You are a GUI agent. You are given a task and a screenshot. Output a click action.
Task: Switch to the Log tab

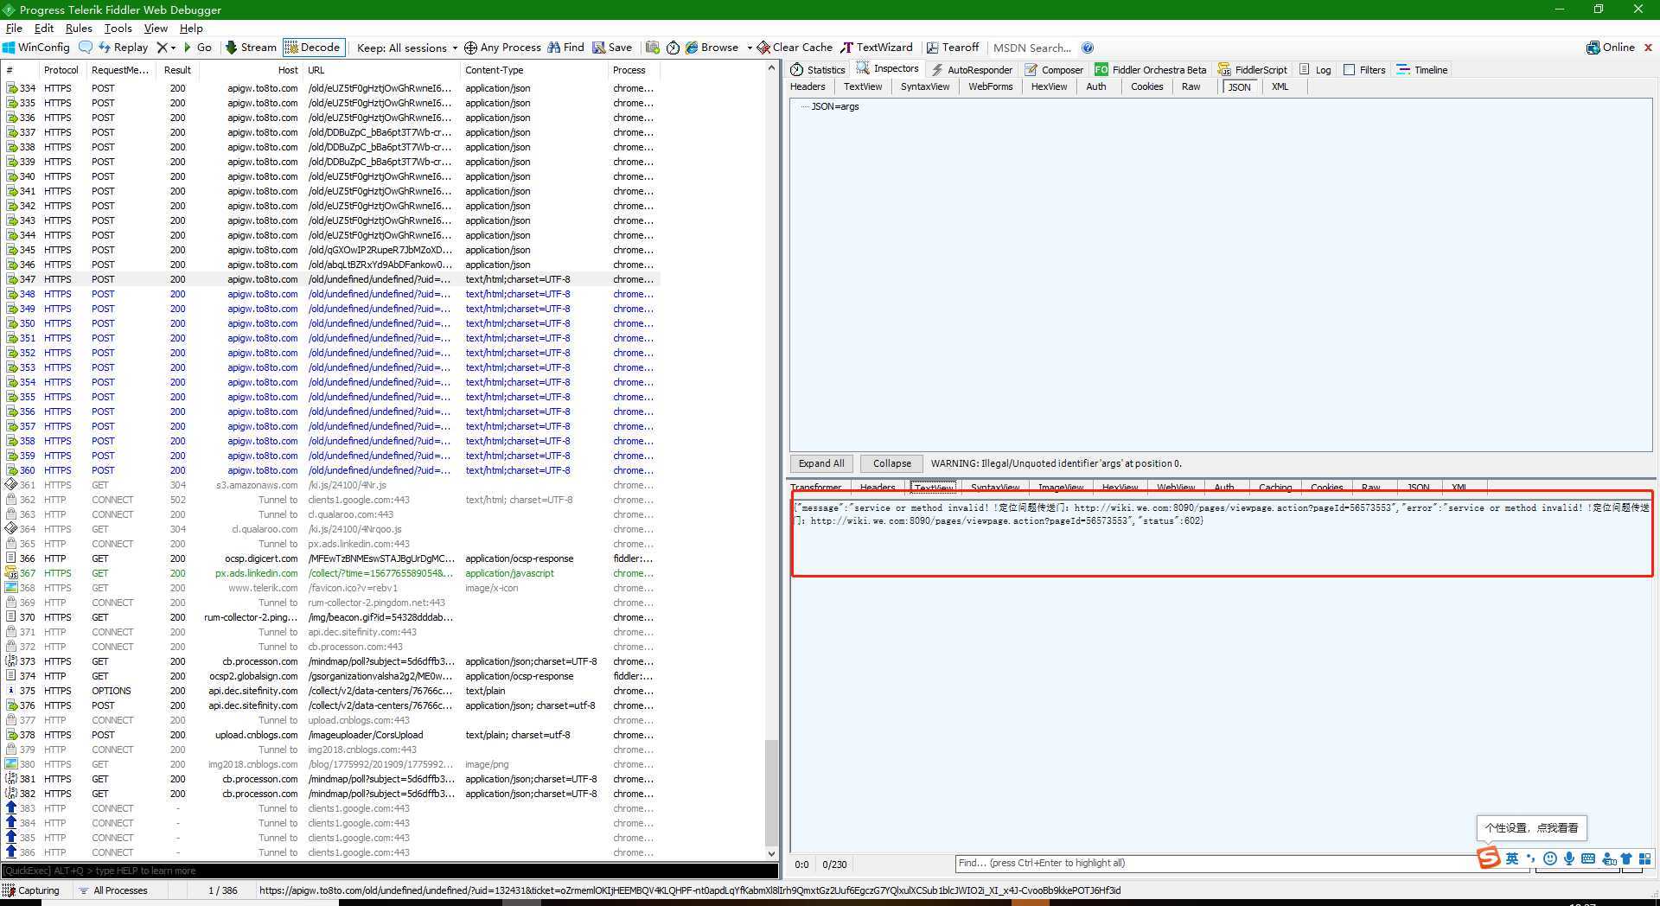(1315, 70)
